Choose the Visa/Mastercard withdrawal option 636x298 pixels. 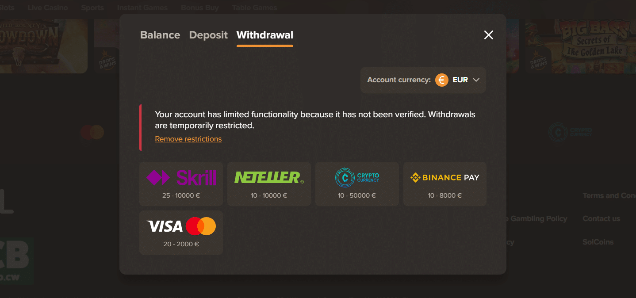pos(181,232)
